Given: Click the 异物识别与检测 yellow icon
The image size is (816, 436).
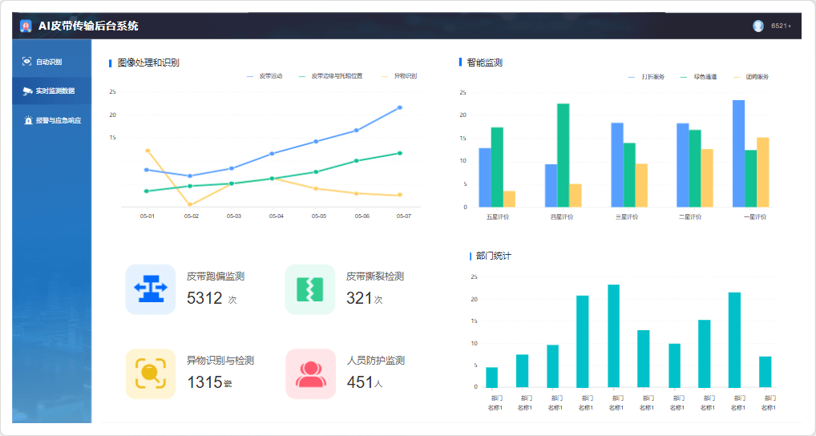Looking at the screenshot, I should pyautogui.click(x=151, y=373).
